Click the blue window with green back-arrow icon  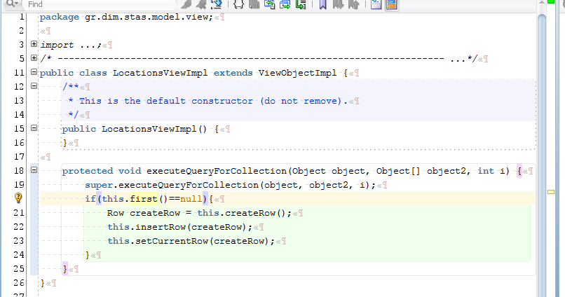point(269,4)
